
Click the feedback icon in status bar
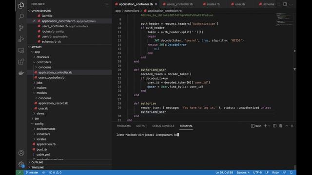284,173
